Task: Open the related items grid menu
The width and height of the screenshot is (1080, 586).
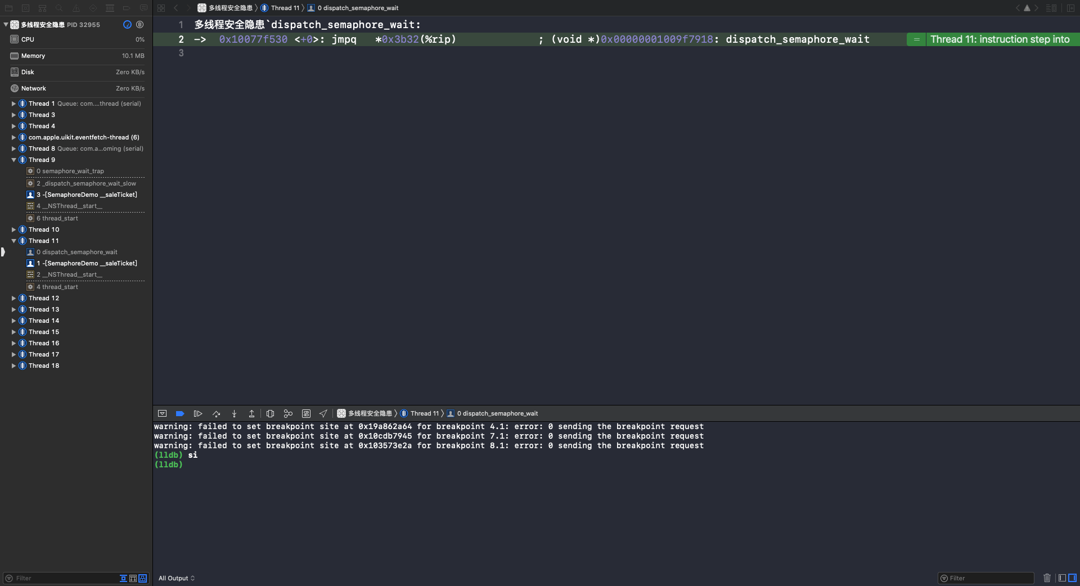Action: click(161, 8)
